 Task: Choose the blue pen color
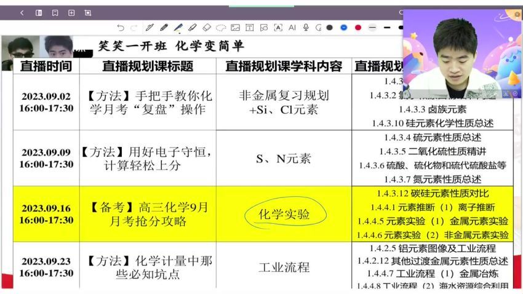pos(344,28)
